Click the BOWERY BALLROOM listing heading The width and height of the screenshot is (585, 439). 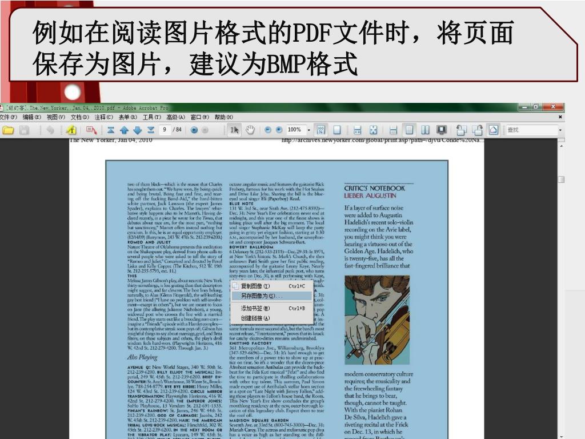pos(251,247)
